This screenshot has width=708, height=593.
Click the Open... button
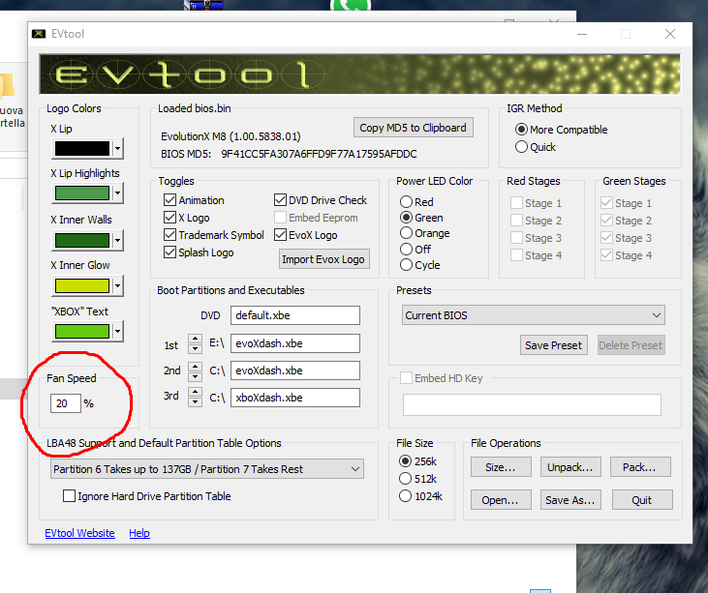click(501, 500)
